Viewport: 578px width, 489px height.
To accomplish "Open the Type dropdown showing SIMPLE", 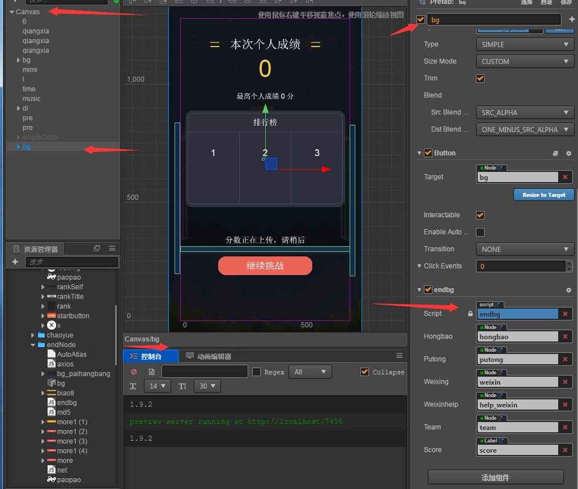I will tap(525, 45).
